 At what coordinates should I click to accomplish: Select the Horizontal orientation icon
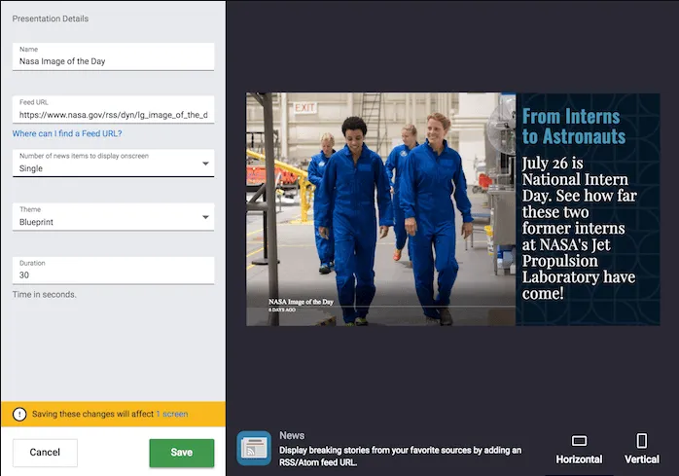click(x=579, y=441)
